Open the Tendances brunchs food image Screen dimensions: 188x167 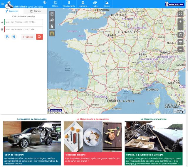[x=93, y=137]
